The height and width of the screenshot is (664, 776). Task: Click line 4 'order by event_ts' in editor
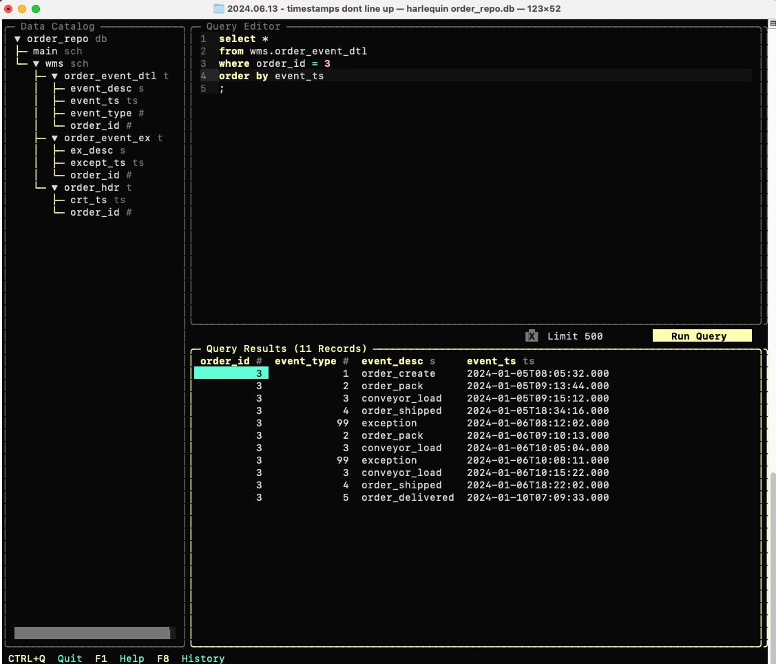tap(271, 76)
